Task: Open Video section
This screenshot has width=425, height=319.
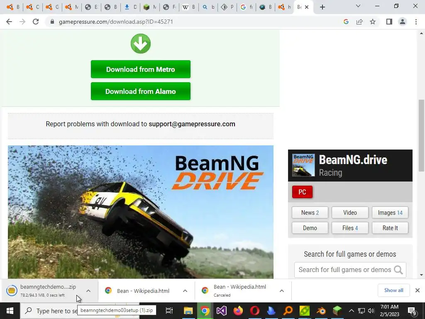Action: coord(350,213)
